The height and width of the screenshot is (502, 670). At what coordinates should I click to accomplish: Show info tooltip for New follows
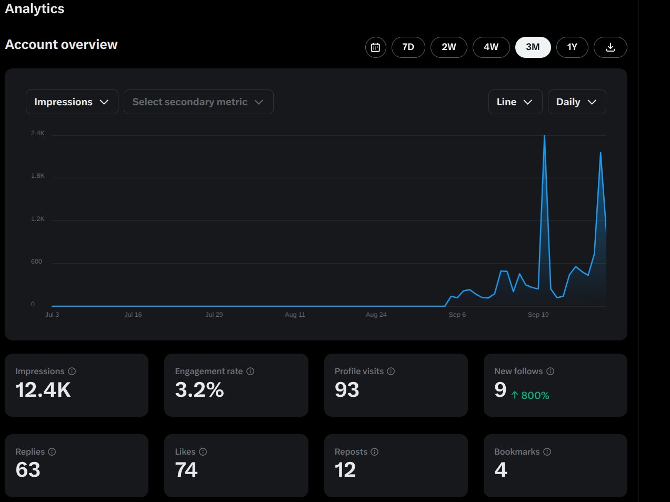click(x=550, y=372)
